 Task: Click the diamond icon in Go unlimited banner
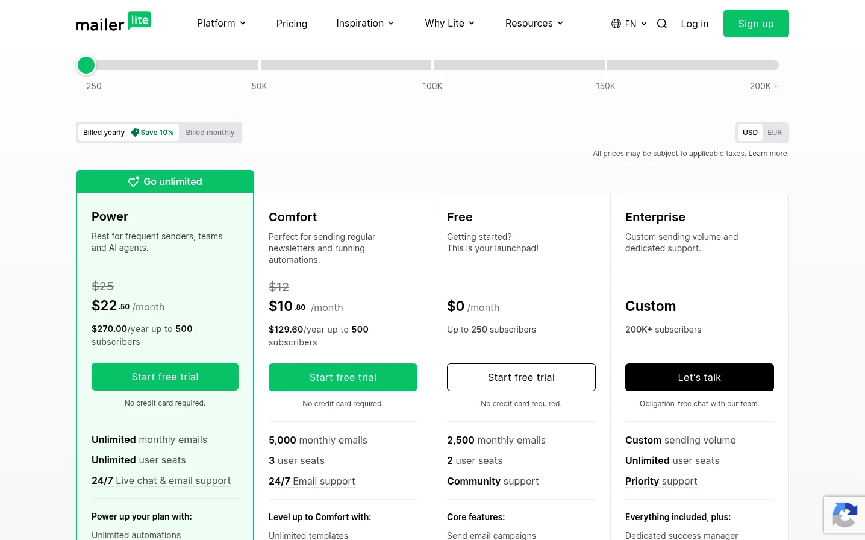coord(134,181)
